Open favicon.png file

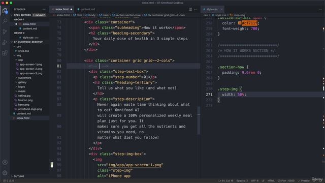click(x=25, y=100)
